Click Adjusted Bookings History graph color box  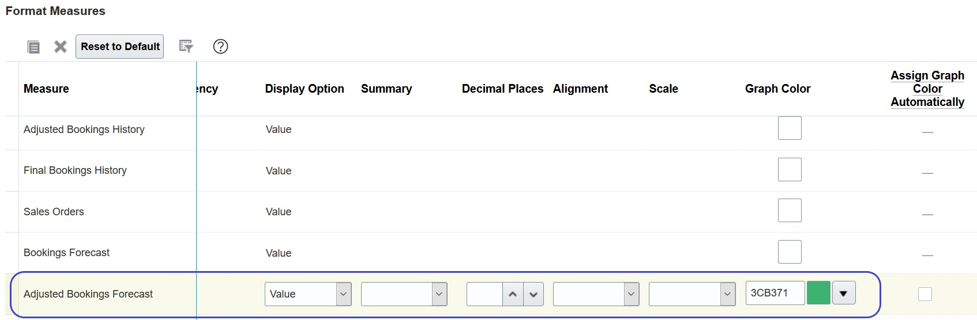tap(790, 128)
